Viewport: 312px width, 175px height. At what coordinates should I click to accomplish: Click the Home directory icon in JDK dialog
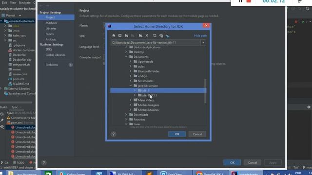pyautogui.click(x=114, y=35)
